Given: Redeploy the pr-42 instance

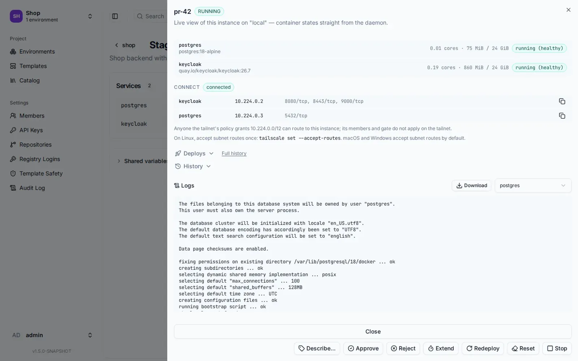Looking at the screenshot, I should 483,348.
